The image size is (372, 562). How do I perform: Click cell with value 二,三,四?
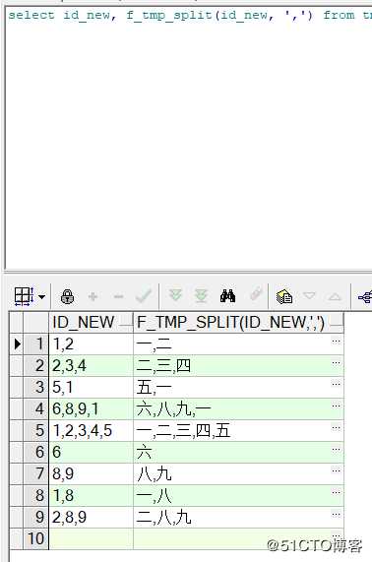[238, 366]
